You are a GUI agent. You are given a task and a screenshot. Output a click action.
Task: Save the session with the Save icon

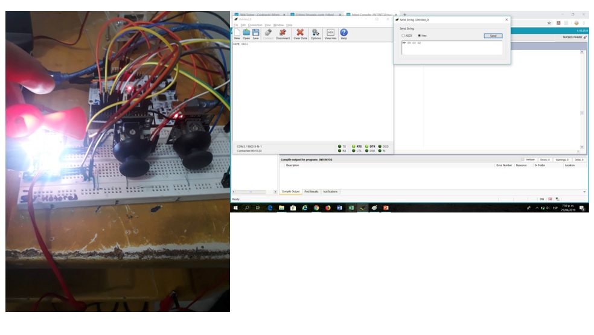tap(255, 33)
